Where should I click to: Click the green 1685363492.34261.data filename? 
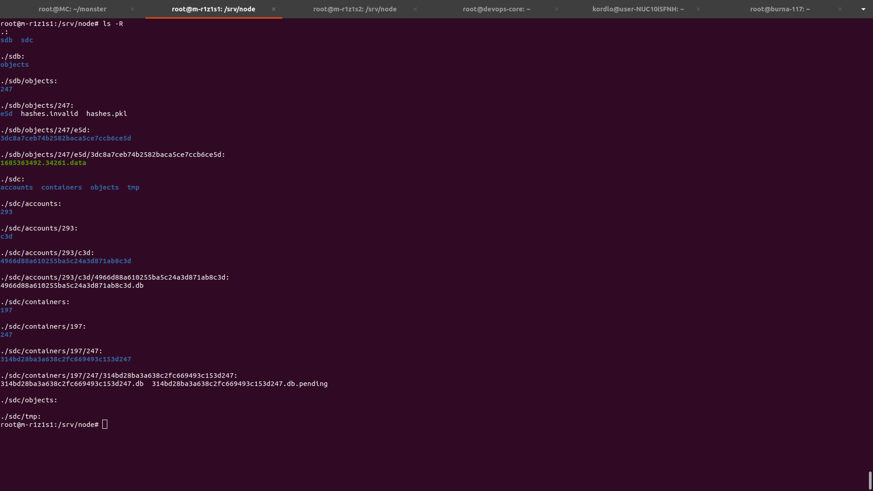point(43,163)
